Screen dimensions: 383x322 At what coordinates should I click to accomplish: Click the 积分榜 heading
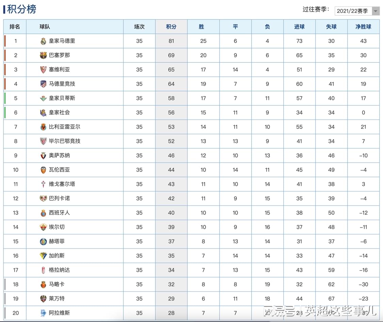21,9
